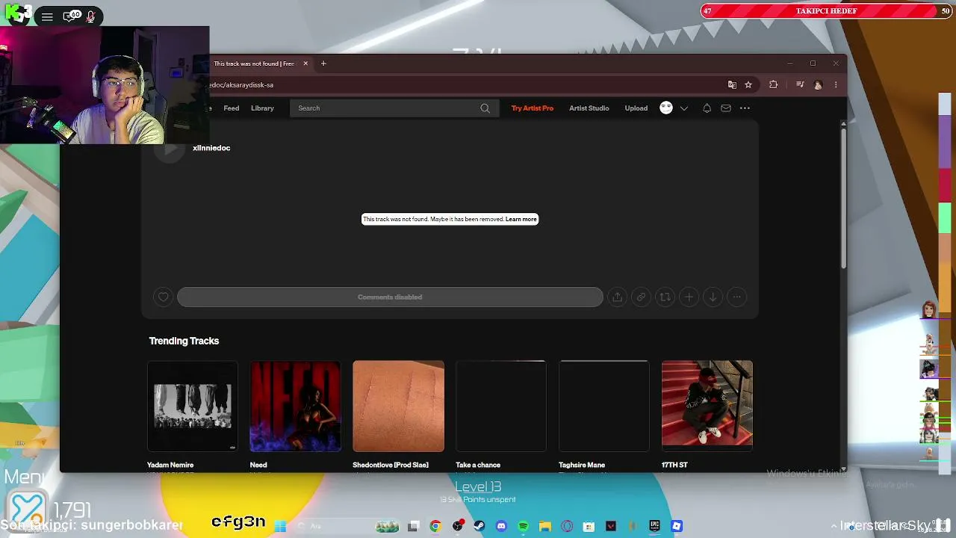The image size is (956, 538).
Task: Go to the Feed page
Action: pos(232,108)
